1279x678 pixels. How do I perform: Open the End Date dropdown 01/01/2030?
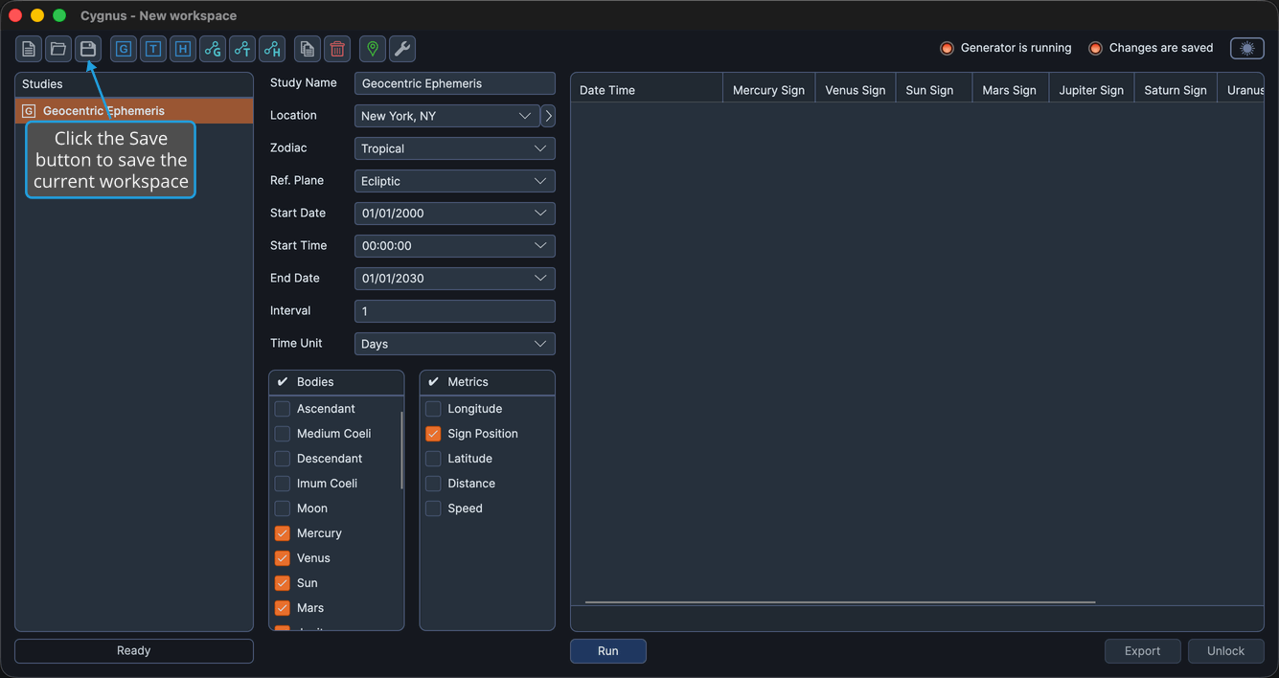[455, 279]
